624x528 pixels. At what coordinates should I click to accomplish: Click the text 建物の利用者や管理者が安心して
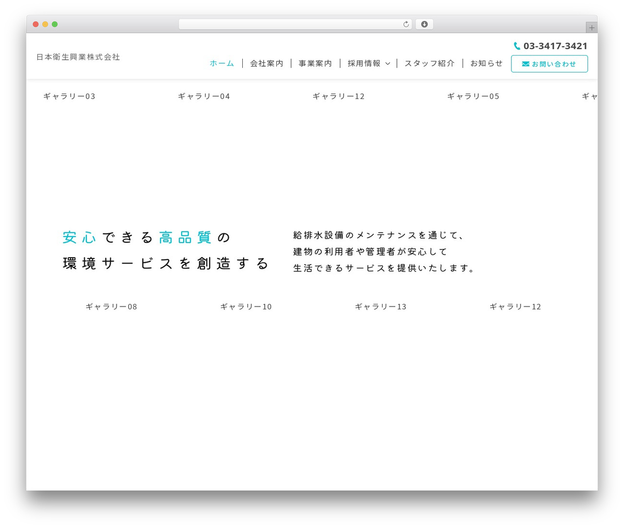(x=370, y=252)
